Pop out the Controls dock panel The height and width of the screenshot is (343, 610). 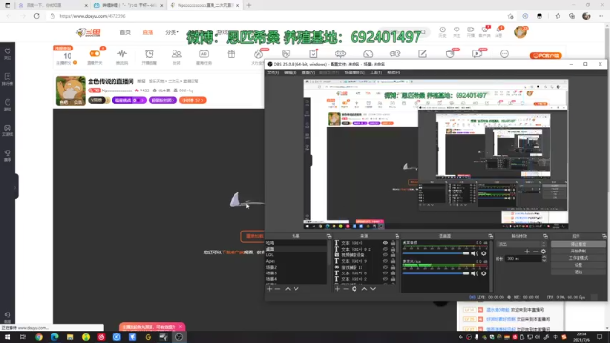[604, 236]
